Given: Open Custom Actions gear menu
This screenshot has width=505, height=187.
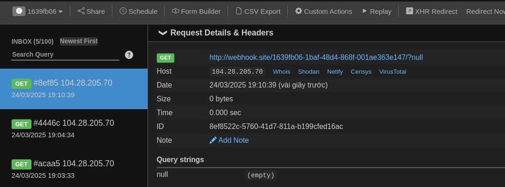Looking at the screenshot, I should click(299, 11).
